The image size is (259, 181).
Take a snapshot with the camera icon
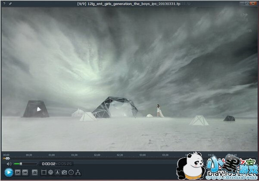pos(64,172)
